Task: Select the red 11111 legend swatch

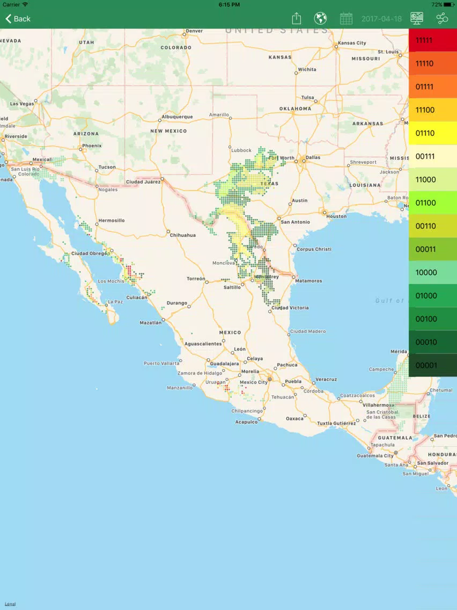Action: pos(433,40)
